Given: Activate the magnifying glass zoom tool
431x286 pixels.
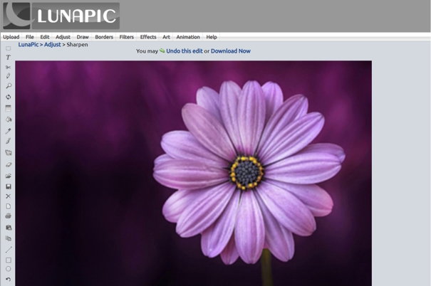Looking at the screenshot, I should pyautogui.click(x=9, y=86).
